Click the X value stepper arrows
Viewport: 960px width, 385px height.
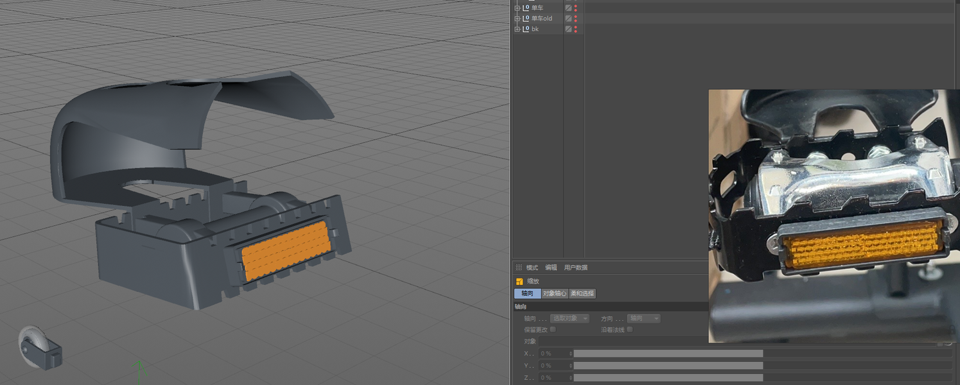[x=571, y=354]
